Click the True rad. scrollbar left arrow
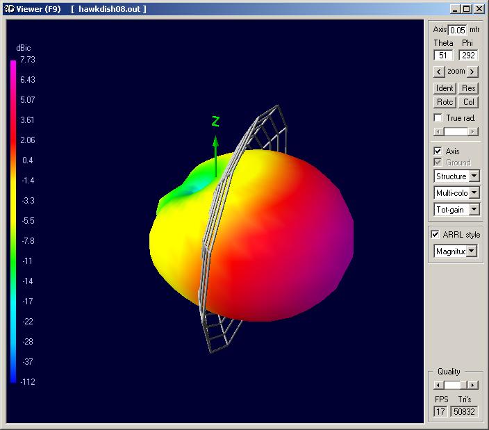Viewport: 489px width, 430px height. click(438, 131)
